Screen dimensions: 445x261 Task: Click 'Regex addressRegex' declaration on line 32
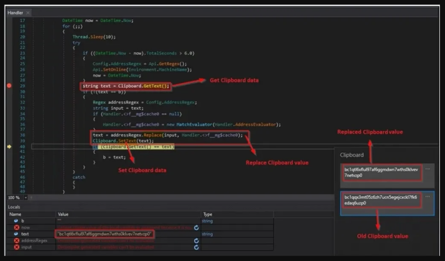[116, 102]
